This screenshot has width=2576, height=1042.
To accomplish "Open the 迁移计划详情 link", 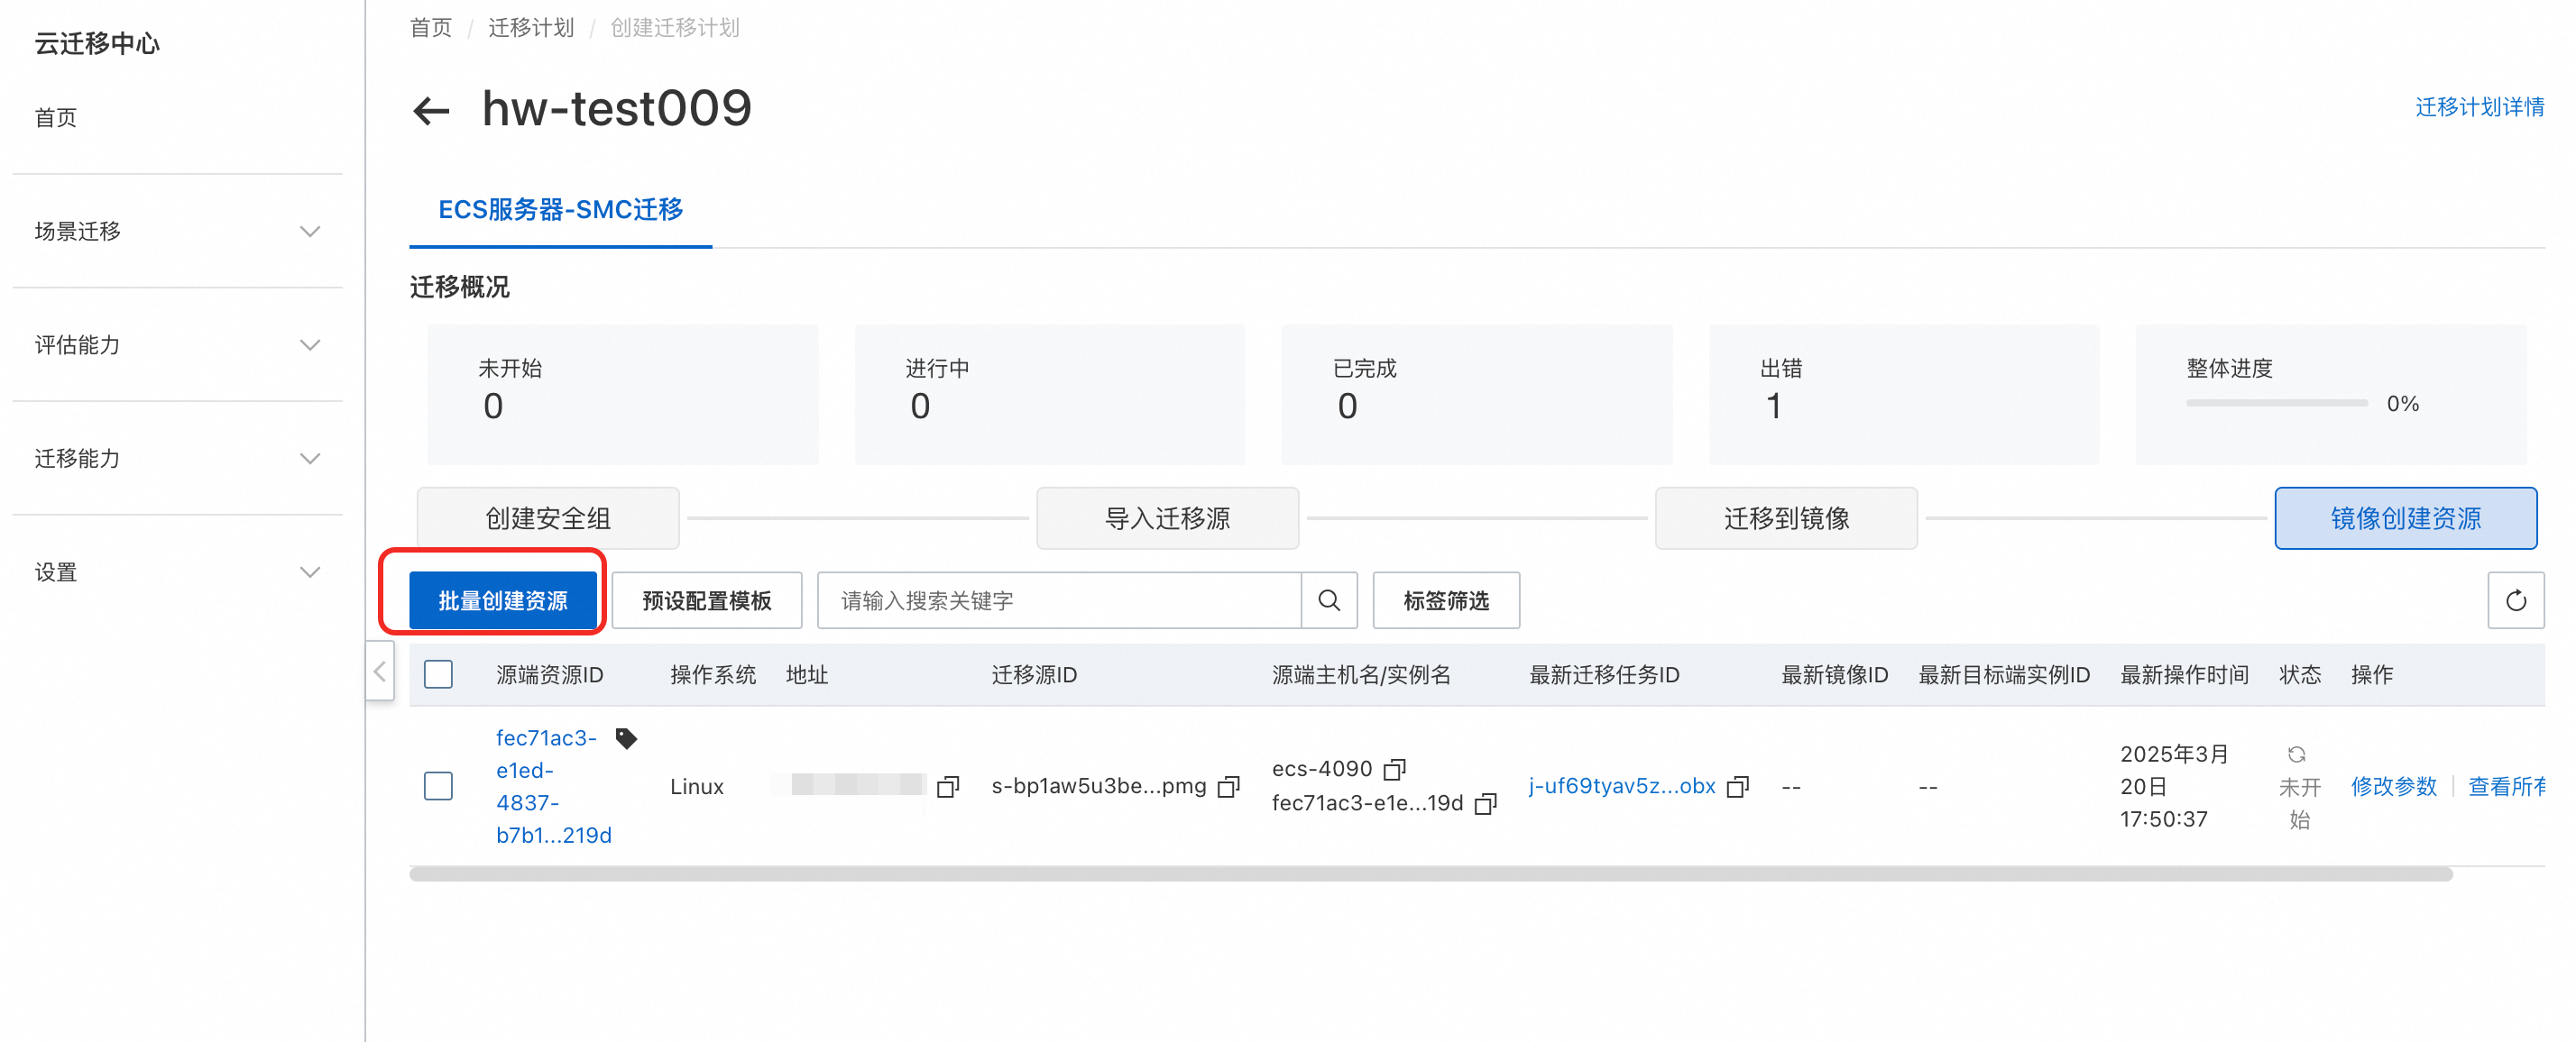I will pyautogui.click(x=2479, y=107).
